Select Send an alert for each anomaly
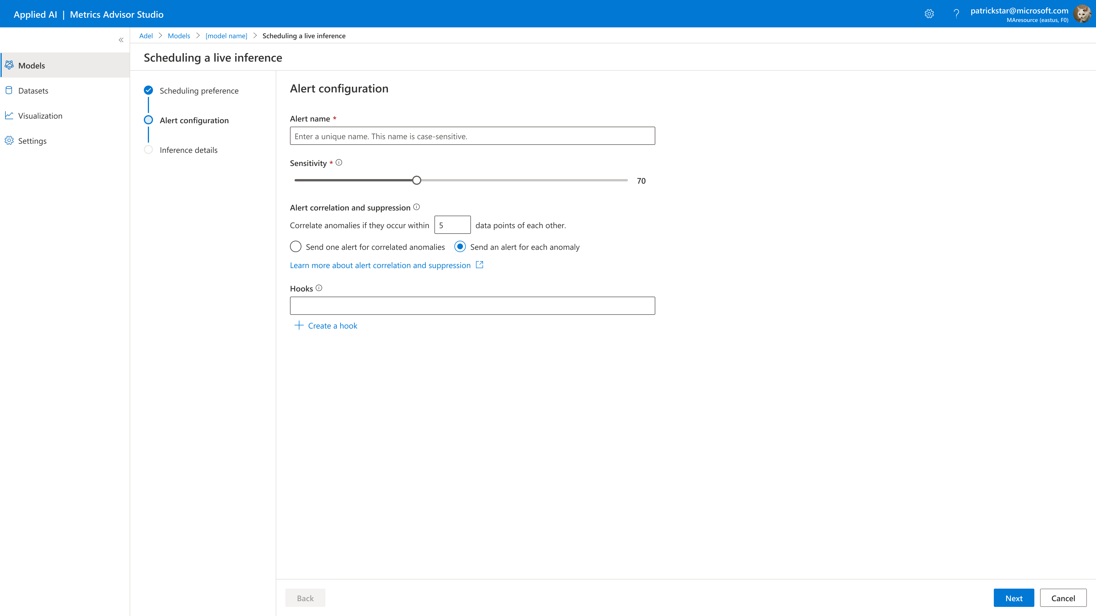 coord(460,247)
